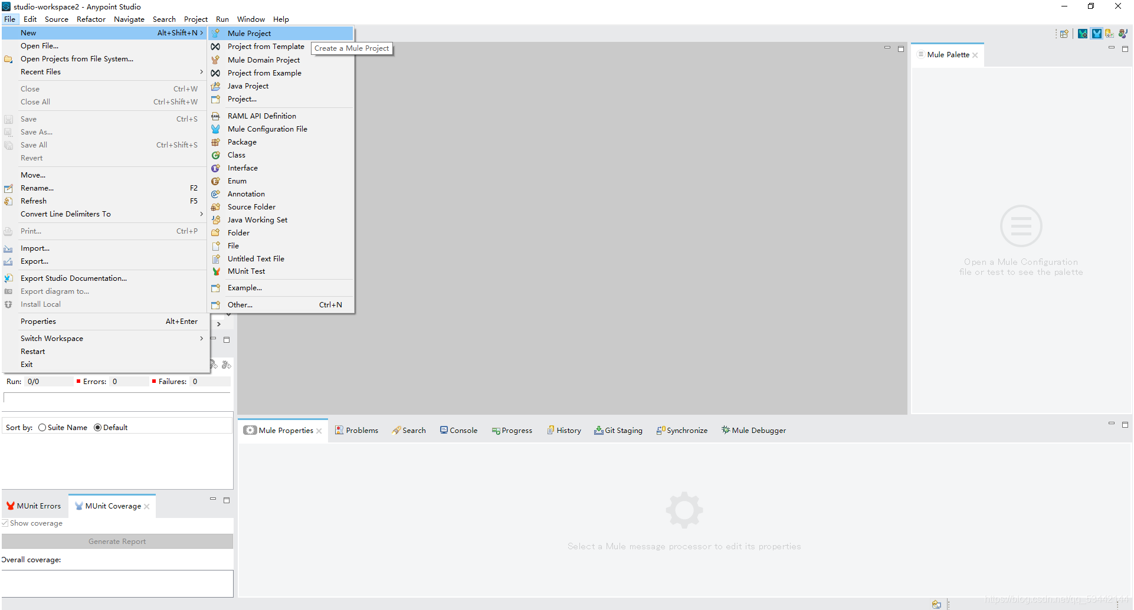Screen dimensions: 1134x610
Task: Click the Mule Configuration File icon
Action: 216,129
